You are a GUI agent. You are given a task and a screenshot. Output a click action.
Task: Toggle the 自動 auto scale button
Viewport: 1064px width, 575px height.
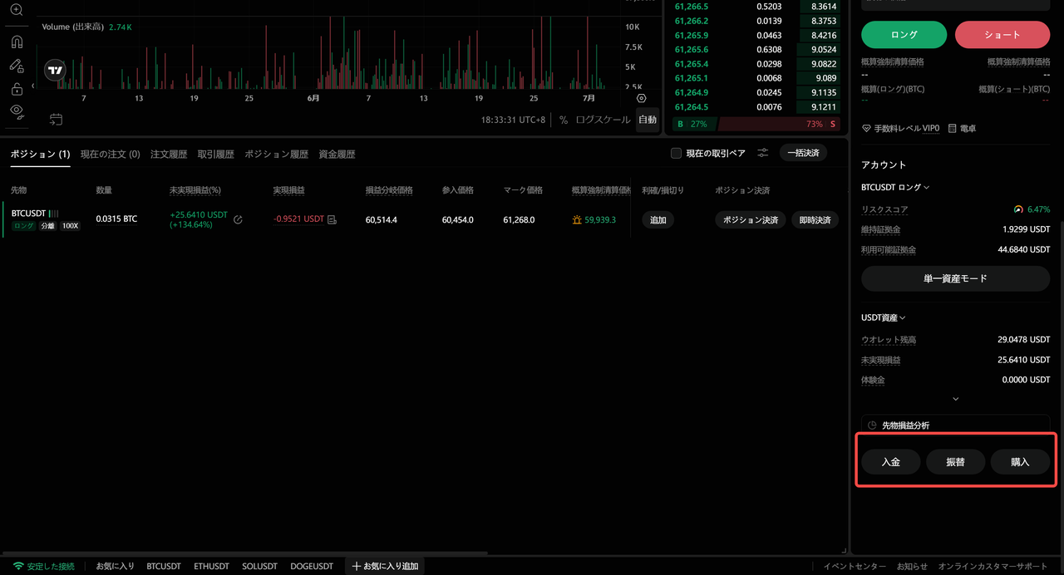647,120
